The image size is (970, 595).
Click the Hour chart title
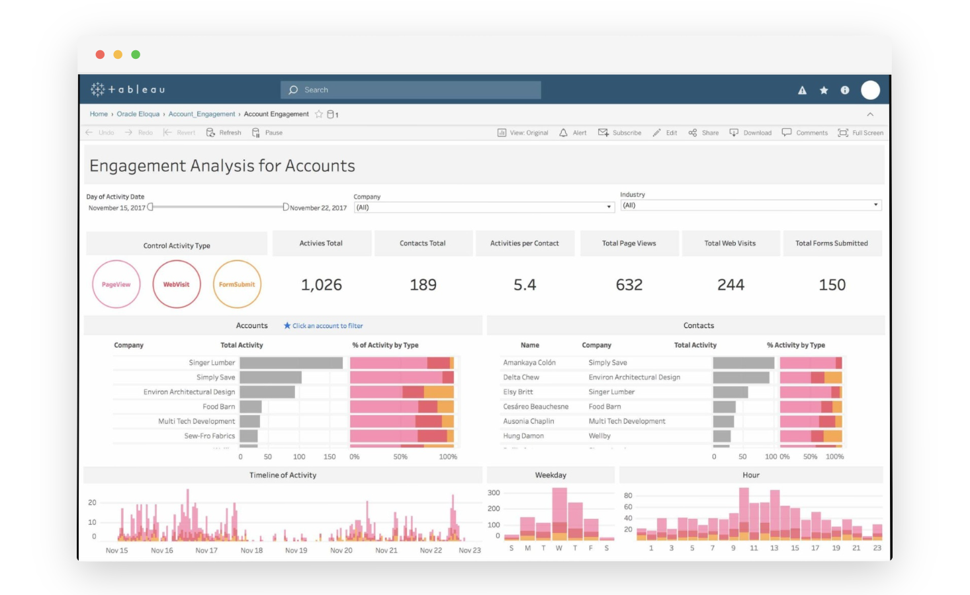[x=751, y=475]
